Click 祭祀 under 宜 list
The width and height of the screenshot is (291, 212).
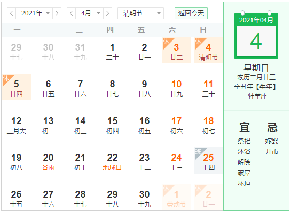[x=244, y=141]
